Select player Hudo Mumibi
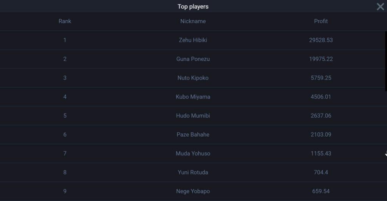Viewport: 387px width, 201px height. (x=193, y=116)
